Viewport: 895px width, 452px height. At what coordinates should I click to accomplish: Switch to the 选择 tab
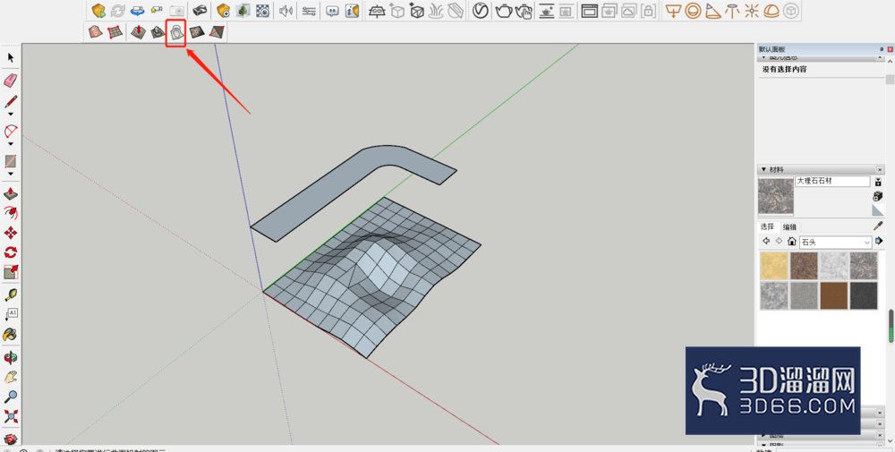click(768, 226)
